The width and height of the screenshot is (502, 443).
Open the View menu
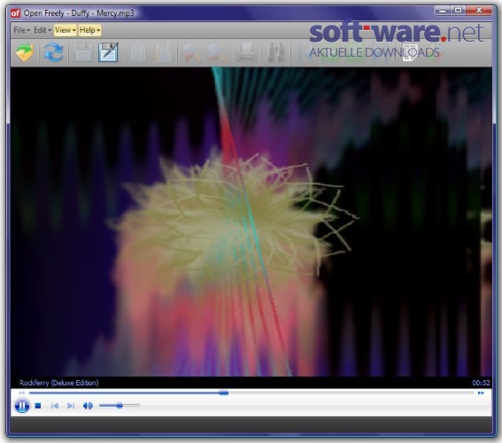pos(65,30)
